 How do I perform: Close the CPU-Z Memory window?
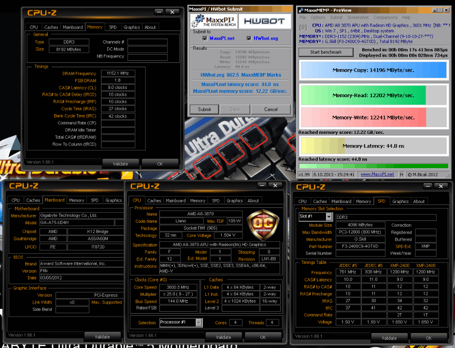click(172, 12)
